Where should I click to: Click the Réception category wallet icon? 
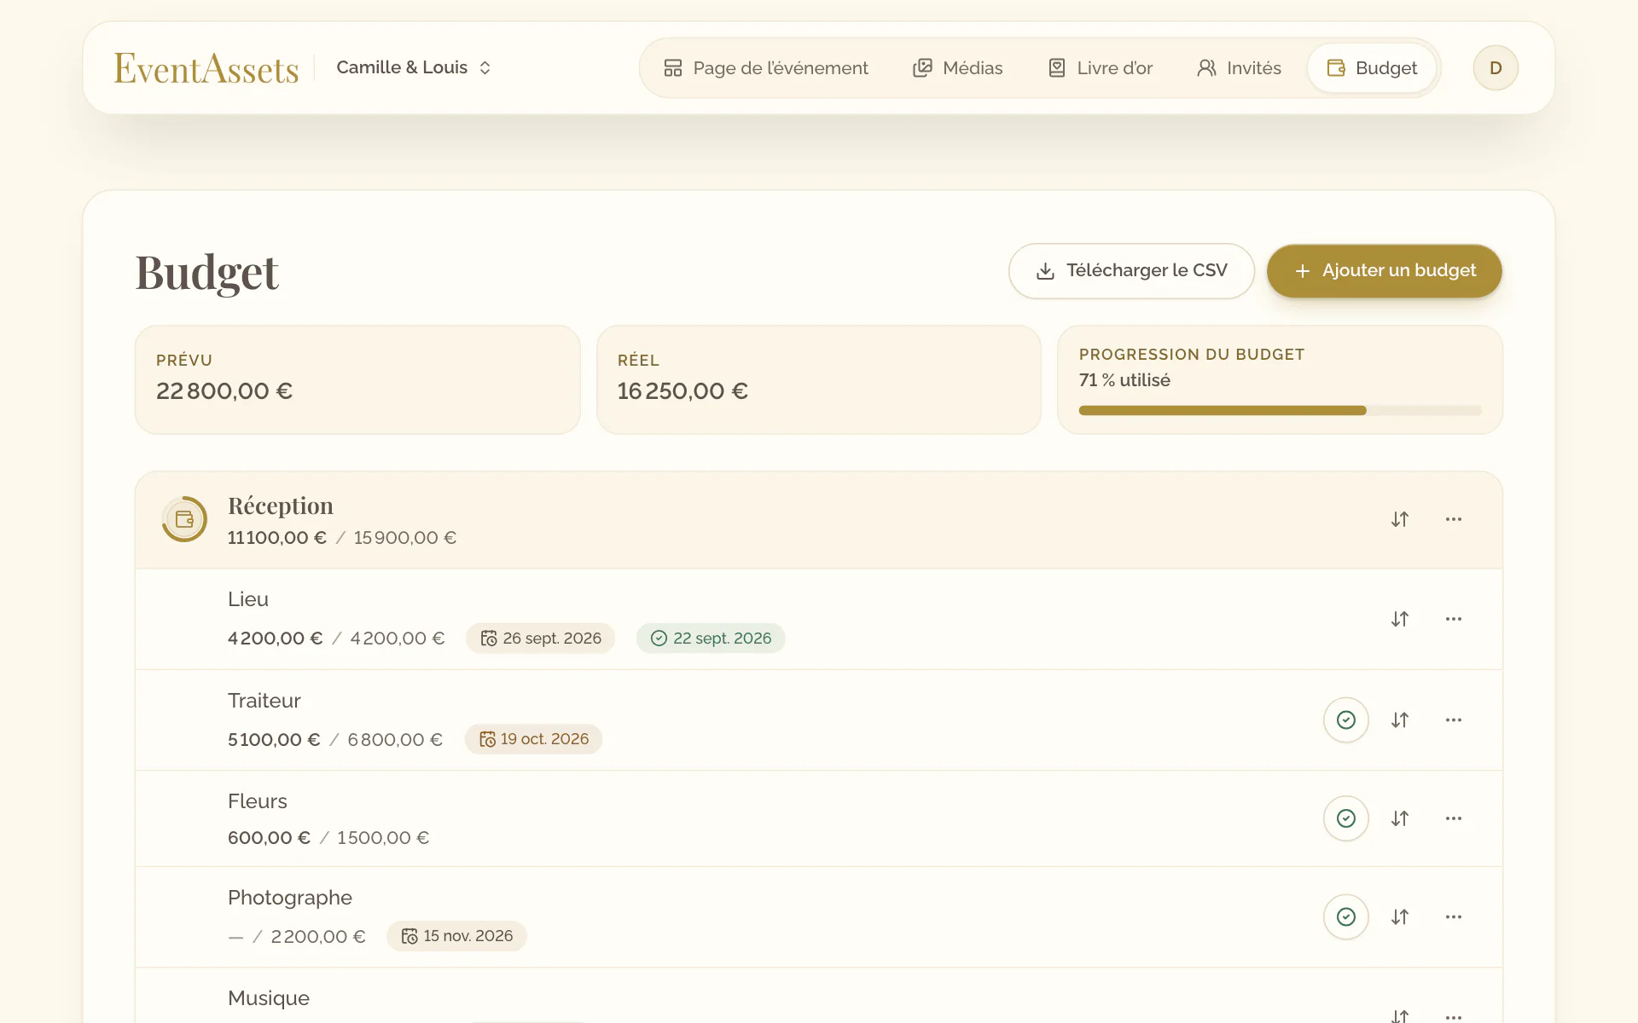(x=184, y=519)
